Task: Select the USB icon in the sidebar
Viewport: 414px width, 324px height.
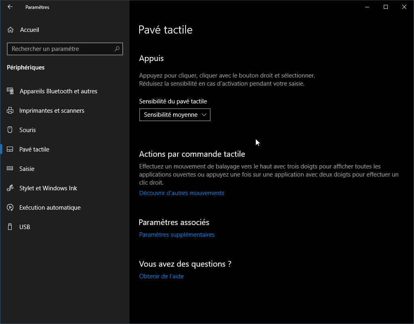Action: point(10,227)
